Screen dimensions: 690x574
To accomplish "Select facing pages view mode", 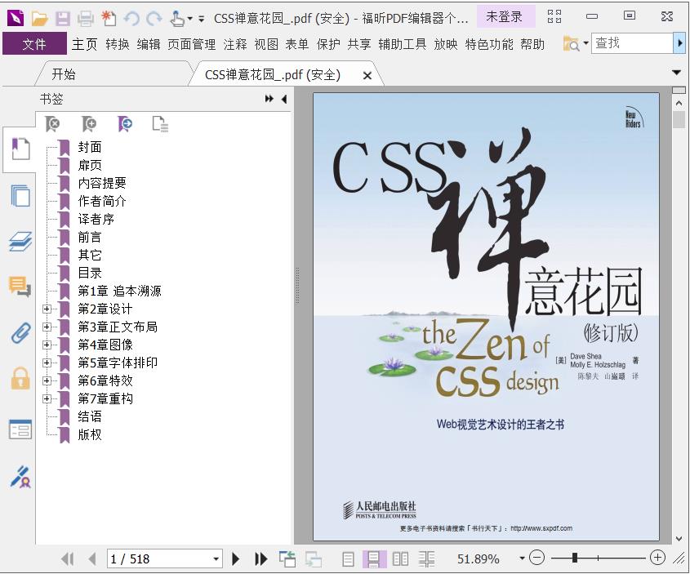I will pyautogui.click(x=400, y=559).
